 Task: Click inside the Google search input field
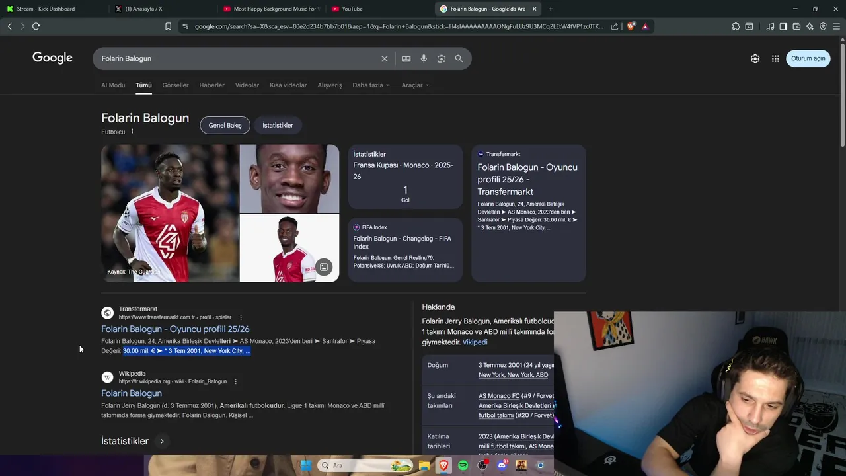(238, 58)
